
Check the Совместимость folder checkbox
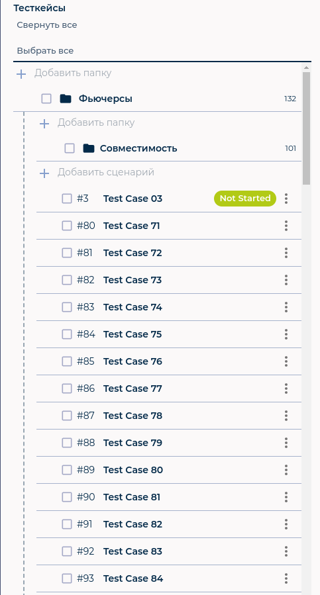tap(70, 148)
